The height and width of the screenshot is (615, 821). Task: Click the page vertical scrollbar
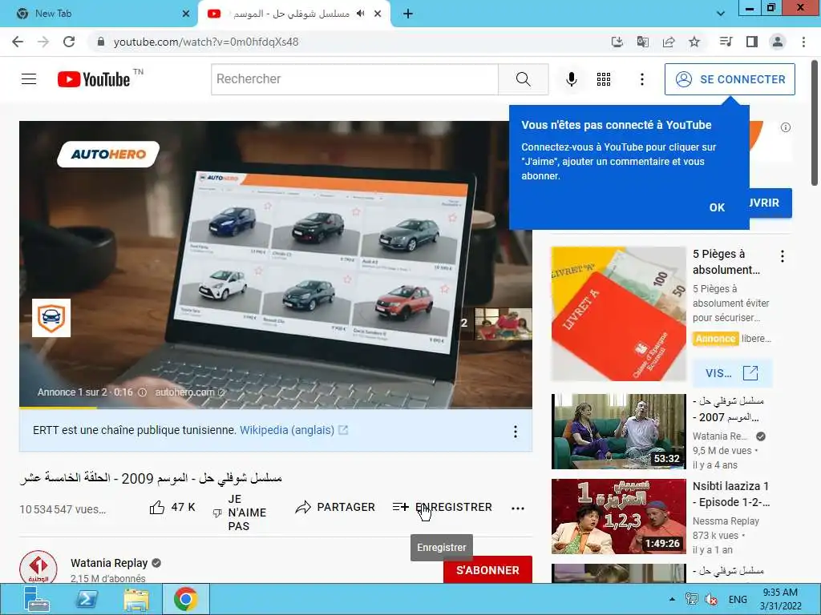[815, 123]
